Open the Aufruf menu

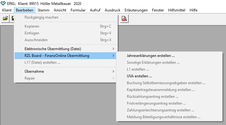[x=95, y=10]
